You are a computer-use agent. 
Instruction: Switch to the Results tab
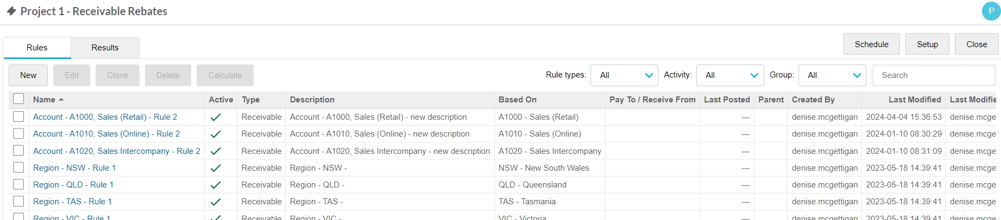click(105, 48)
